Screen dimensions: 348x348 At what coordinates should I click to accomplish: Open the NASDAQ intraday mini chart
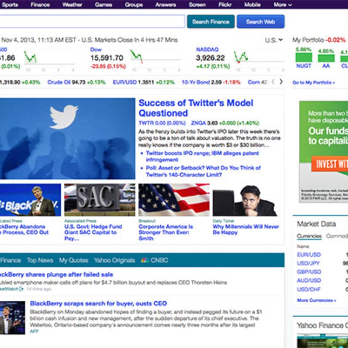click(x=241, y=57)
